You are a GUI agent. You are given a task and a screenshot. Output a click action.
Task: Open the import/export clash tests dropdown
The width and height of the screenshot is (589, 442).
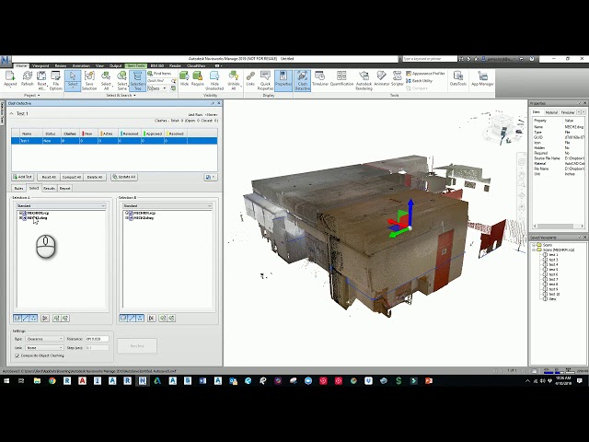coord(211,177)
